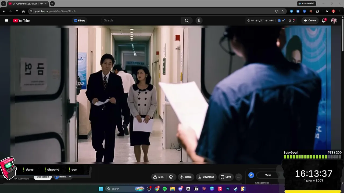Focus the YouTube search box
344x193 pixels.
point(141,21)
